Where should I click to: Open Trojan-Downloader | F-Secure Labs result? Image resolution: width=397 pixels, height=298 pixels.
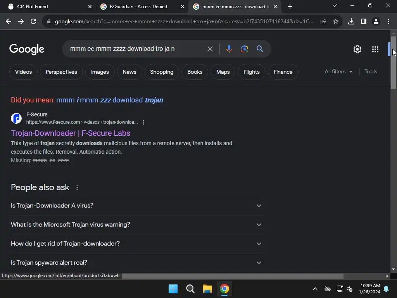[71, 133]
